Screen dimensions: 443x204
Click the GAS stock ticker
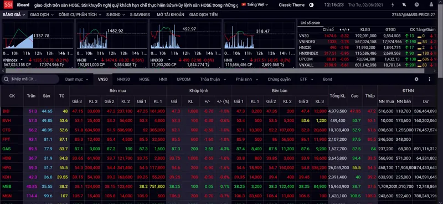coord(6,149)
